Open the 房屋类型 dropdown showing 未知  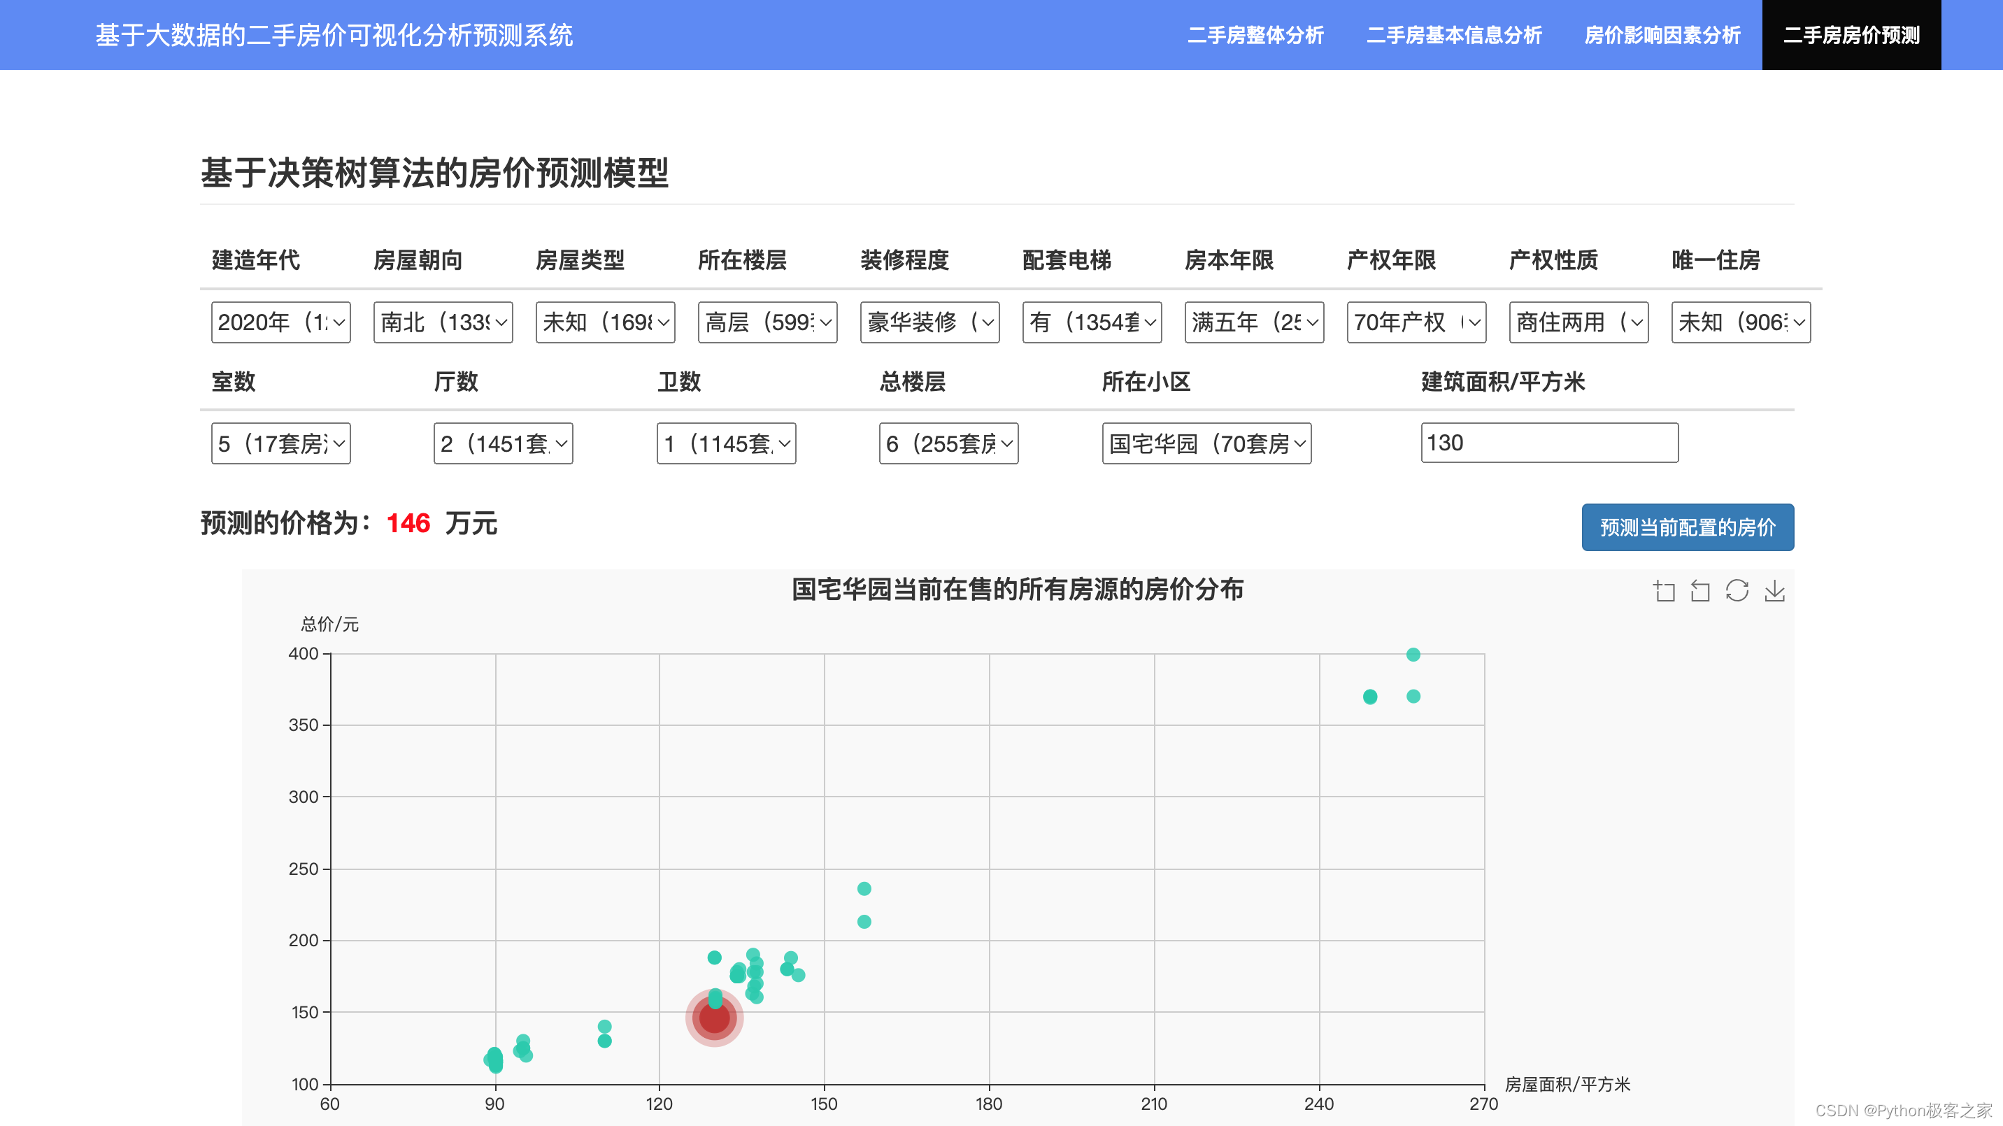pos(605,322)
